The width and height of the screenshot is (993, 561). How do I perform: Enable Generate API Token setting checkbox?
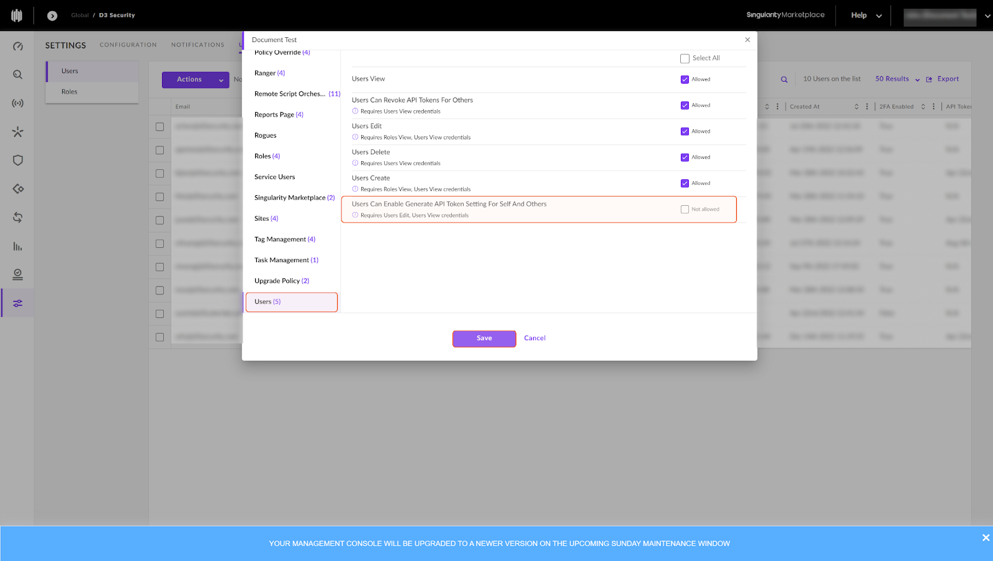click(x=685, y=210)
